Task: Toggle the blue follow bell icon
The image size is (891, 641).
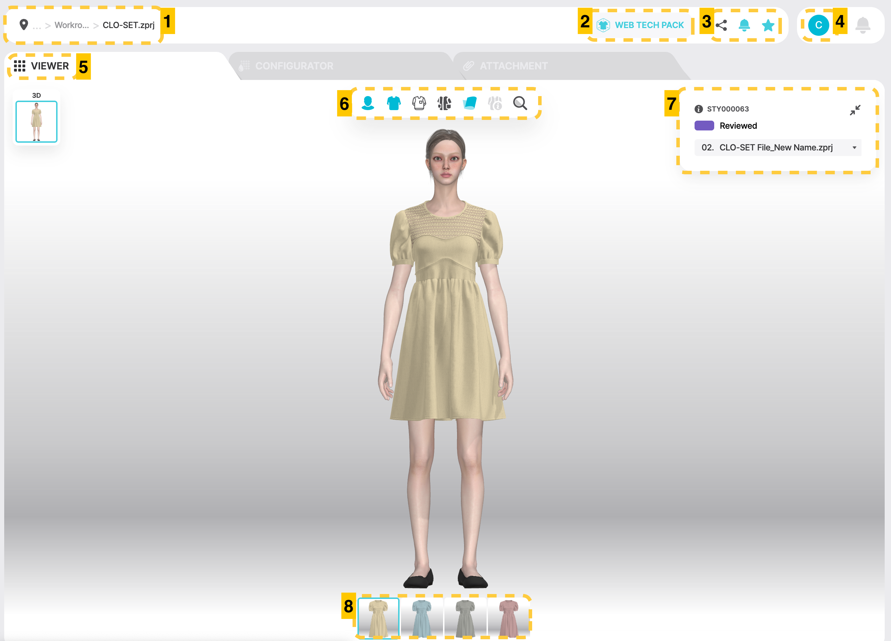Action: pyautogui.click(x=744, y=25)
